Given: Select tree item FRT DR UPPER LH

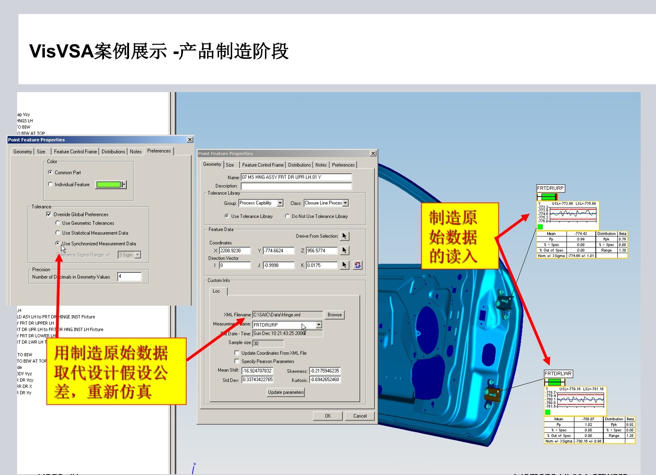Looking at the screenshot, I should [37, 323].
